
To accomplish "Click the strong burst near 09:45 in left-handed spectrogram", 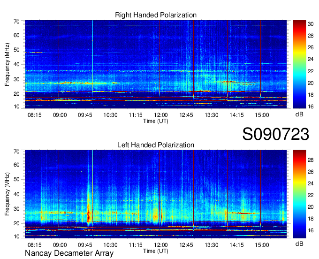I will coord(89,214).
